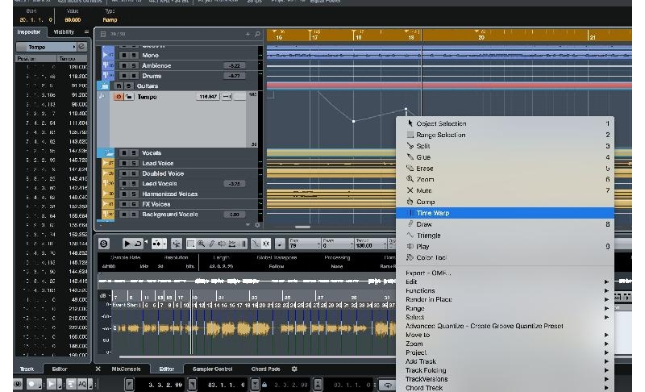
Task: Select Zoom tool in sample editor toolbar
Action: coord(201,244)
